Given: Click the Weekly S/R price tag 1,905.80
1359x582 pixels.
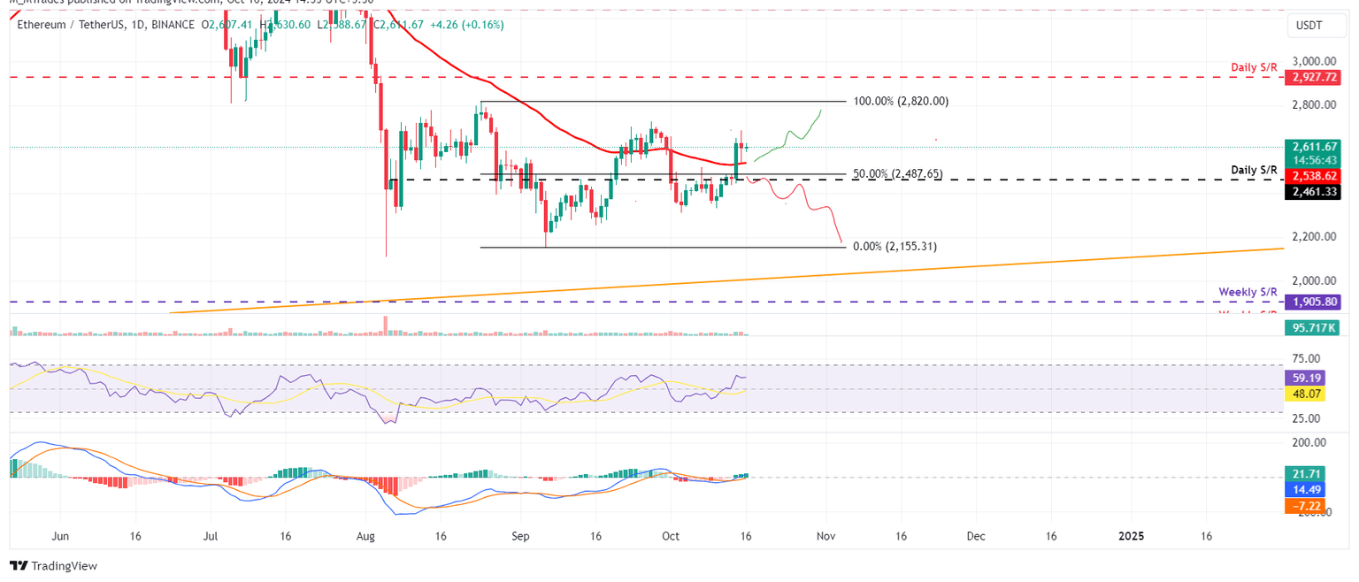Looking at the screenshot, I should [1313, 302].
